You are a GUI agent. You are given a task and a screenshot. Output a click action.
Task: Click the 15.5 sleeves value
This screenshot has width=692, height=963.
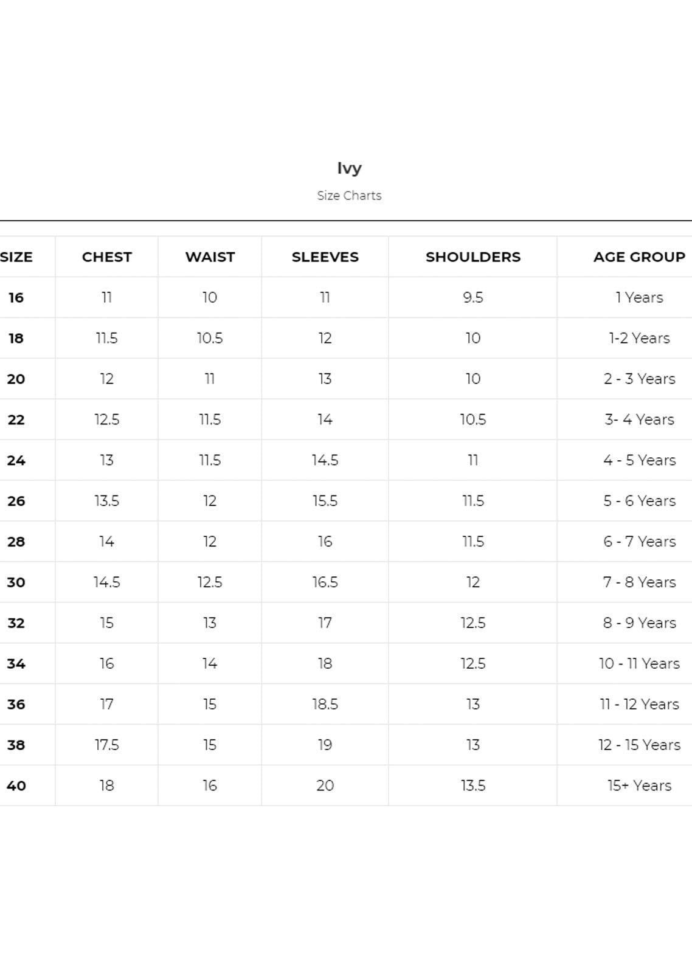pyautogui.click(x=325, y=501)
